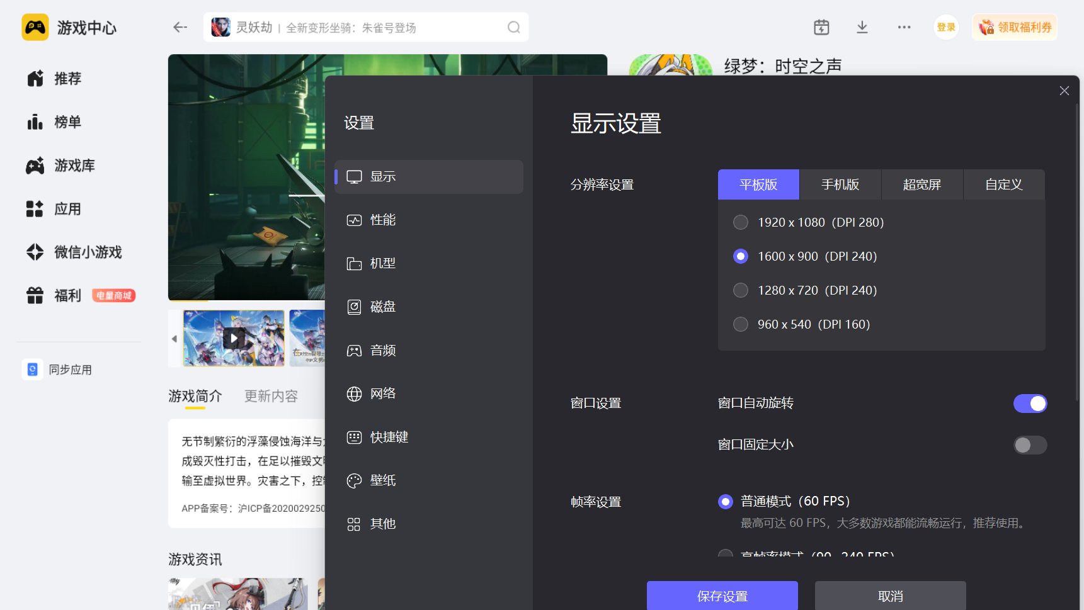Enable the 窗口固定大小 toggle
The width and height of the screenshot is (1084, 610).
click(x=1030, y=445)
